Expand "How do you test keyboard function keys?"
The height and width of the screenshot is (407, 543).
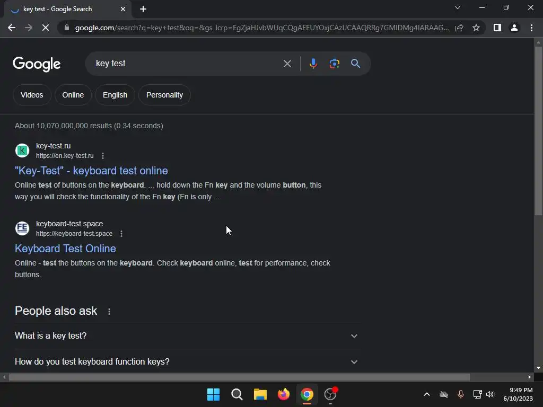click(187, 361)
